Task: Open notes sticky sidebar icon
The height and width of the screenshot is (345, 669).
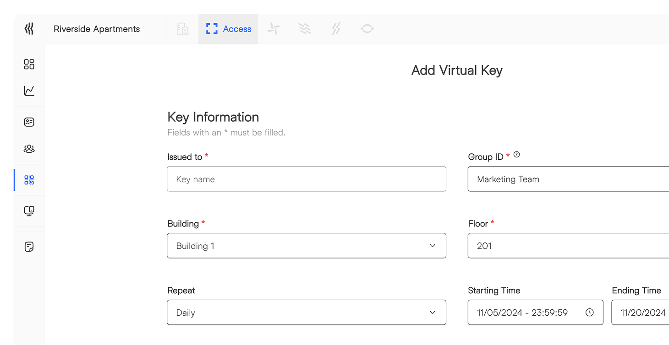Action: tap(29, 247)
